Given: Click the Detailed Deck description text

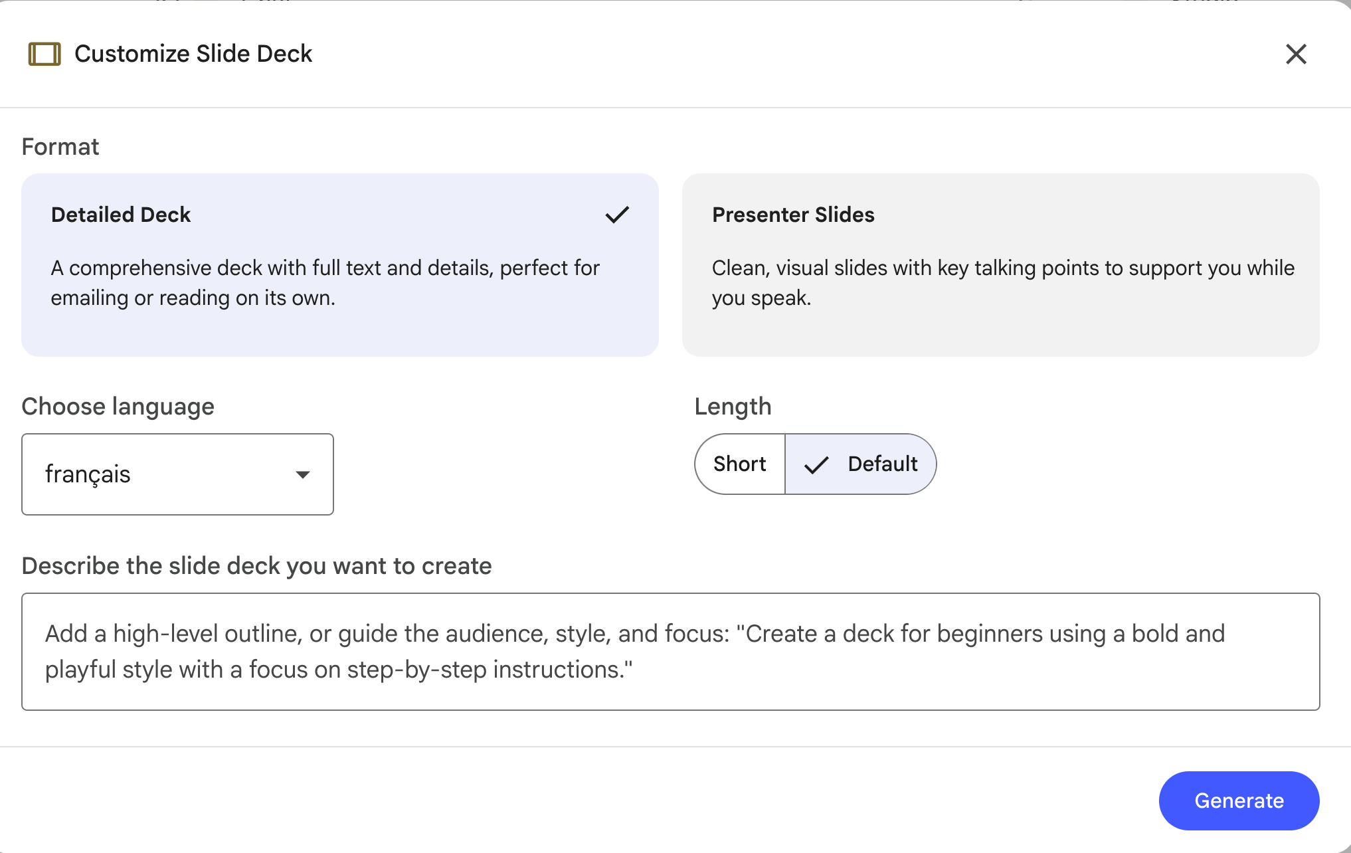Looking at the screenshot, I should (x=325, y=282).
